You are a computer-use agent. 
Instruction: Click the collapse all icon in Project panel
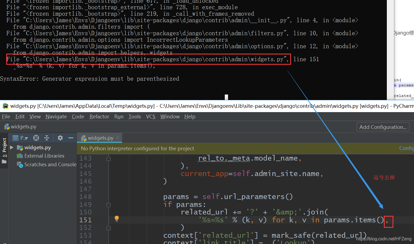[x=47, y=138]
